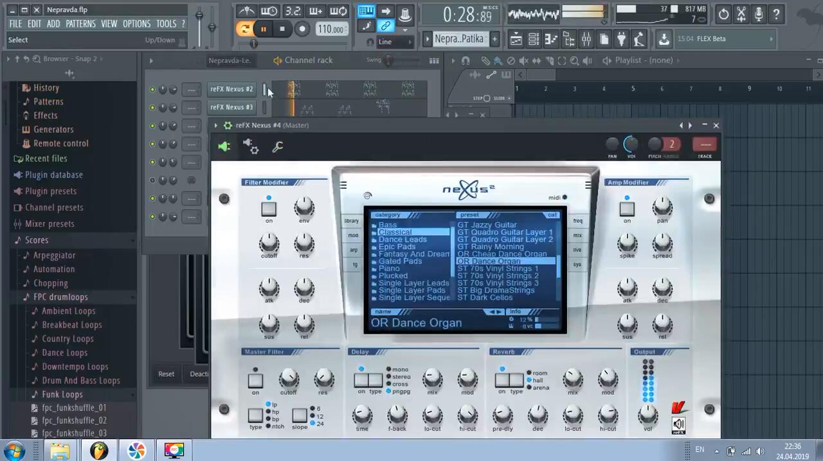Select ST Dark Cellos preset

tap(485, 298)
